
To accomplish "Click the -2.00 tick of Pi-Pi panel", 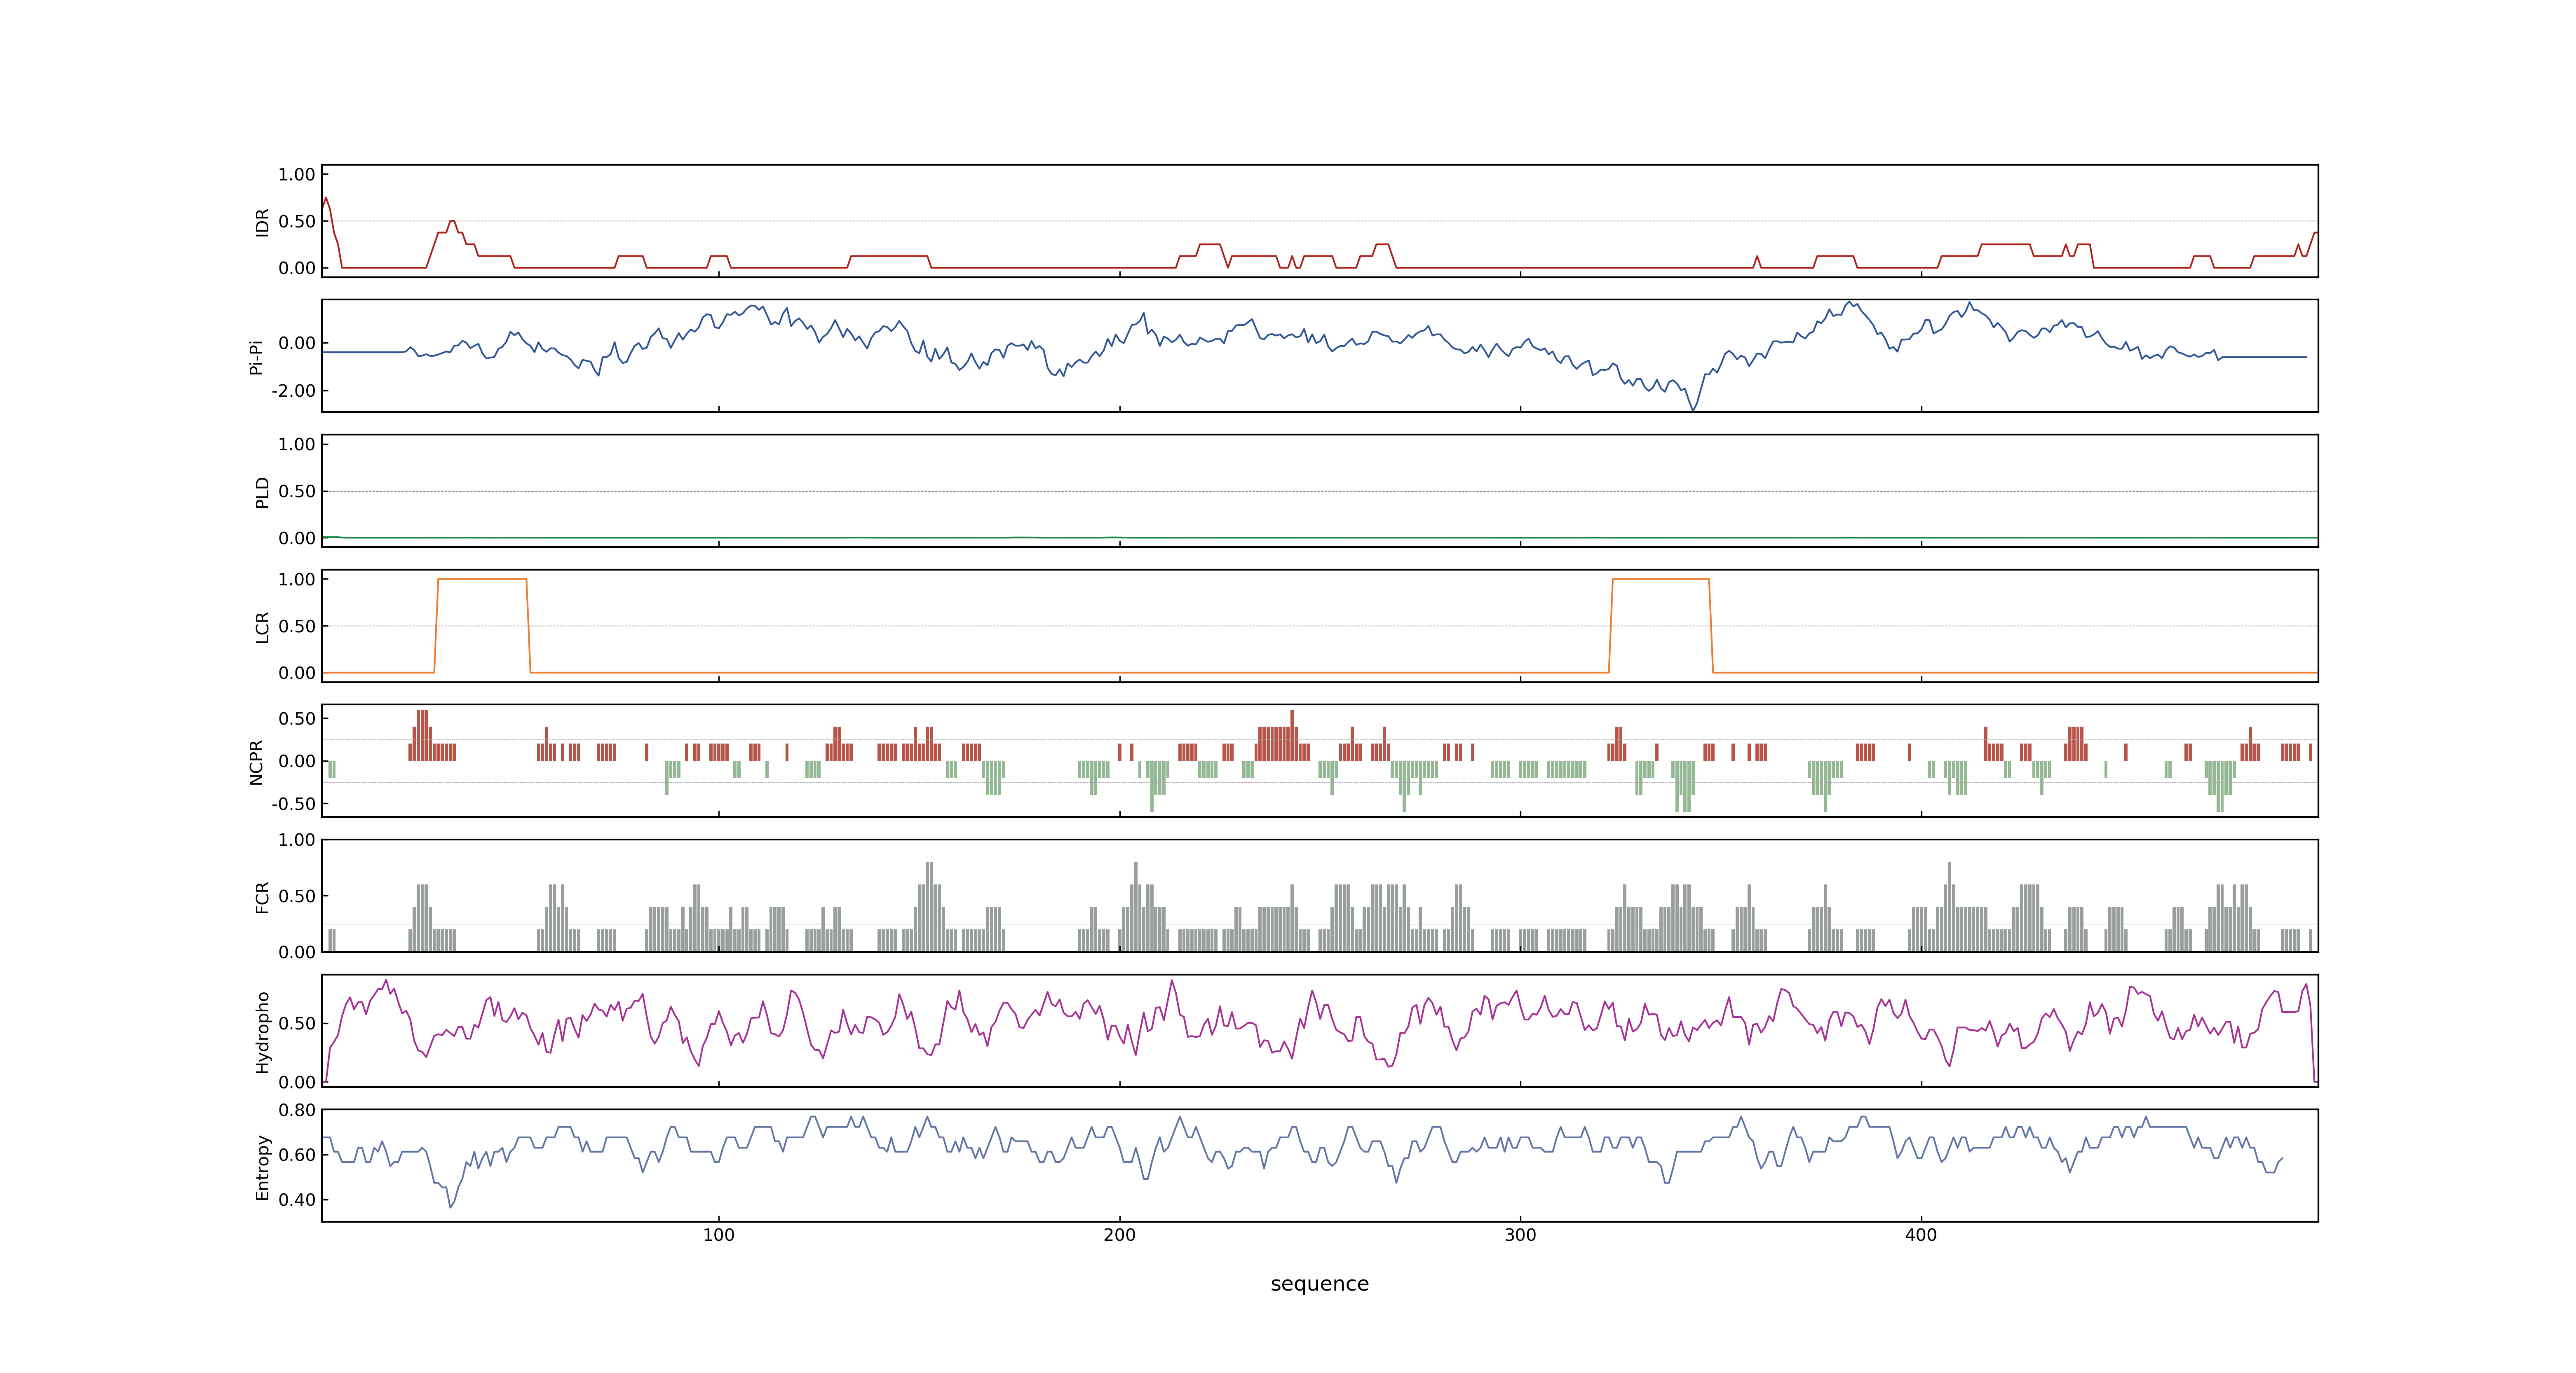I will click(x=293, y=391).
